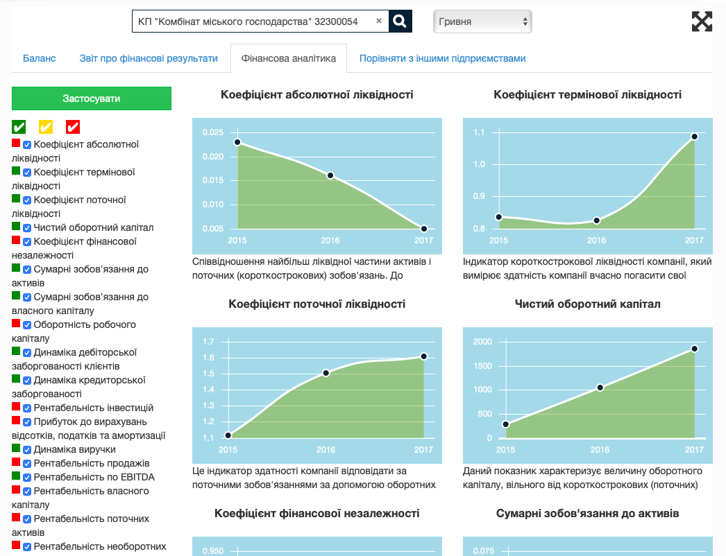Uncheck the Коефіцієнт абсолютної ліквідності checkbox
This screenshot has height=556, width=726.
tap(27, 145)
